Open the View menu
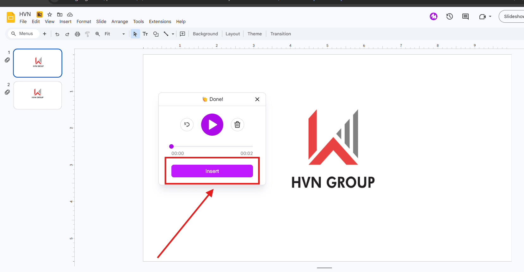The width and height of the screenshot is (524, 272). pyautogui.click(x=50, y=21)
